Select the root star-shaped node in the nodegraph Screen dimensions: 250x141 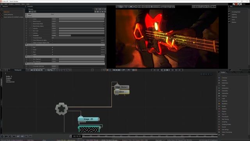tap(61, 109)
